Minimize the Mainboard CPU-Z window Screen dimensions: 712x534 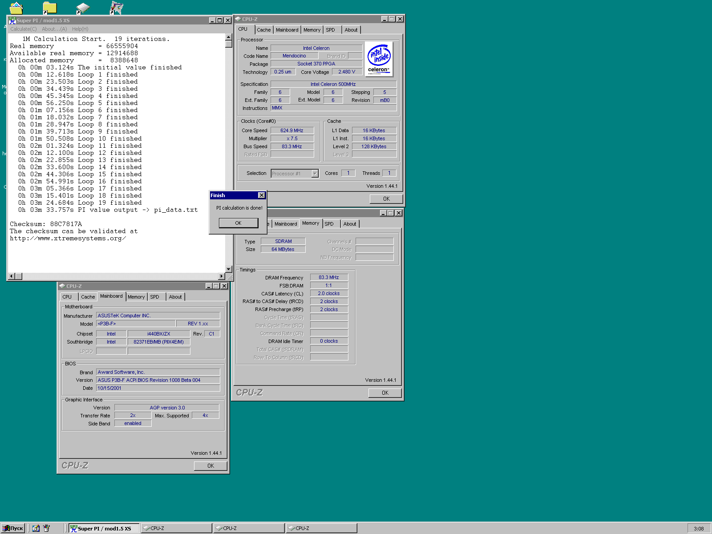209,286
